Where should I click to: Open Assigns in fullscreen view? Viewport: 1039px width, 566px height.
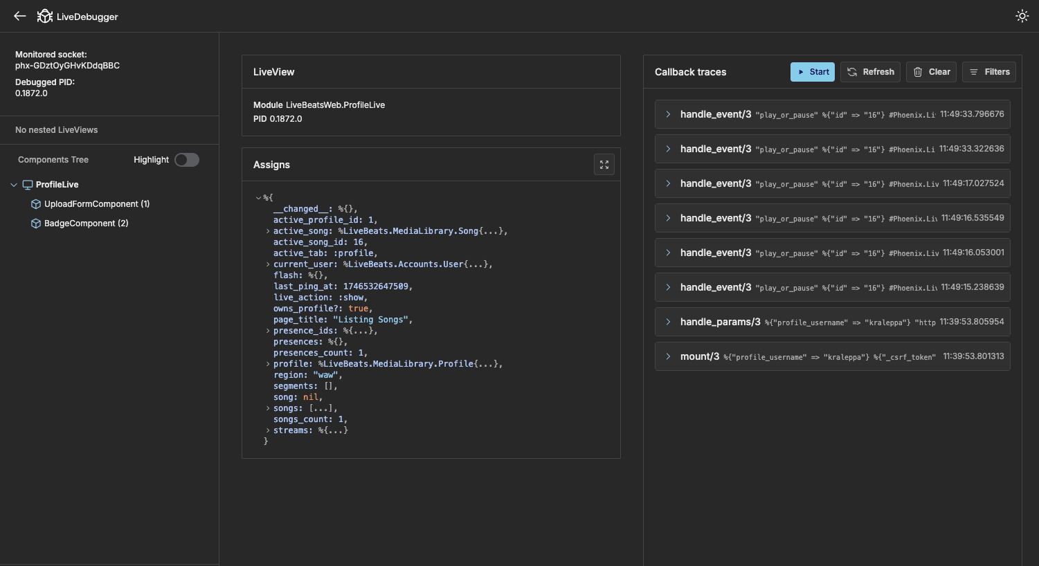click(604, 165)
